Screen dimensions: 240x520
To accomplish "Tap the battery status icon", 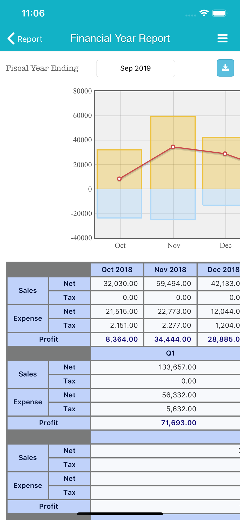I will (220, 13).
